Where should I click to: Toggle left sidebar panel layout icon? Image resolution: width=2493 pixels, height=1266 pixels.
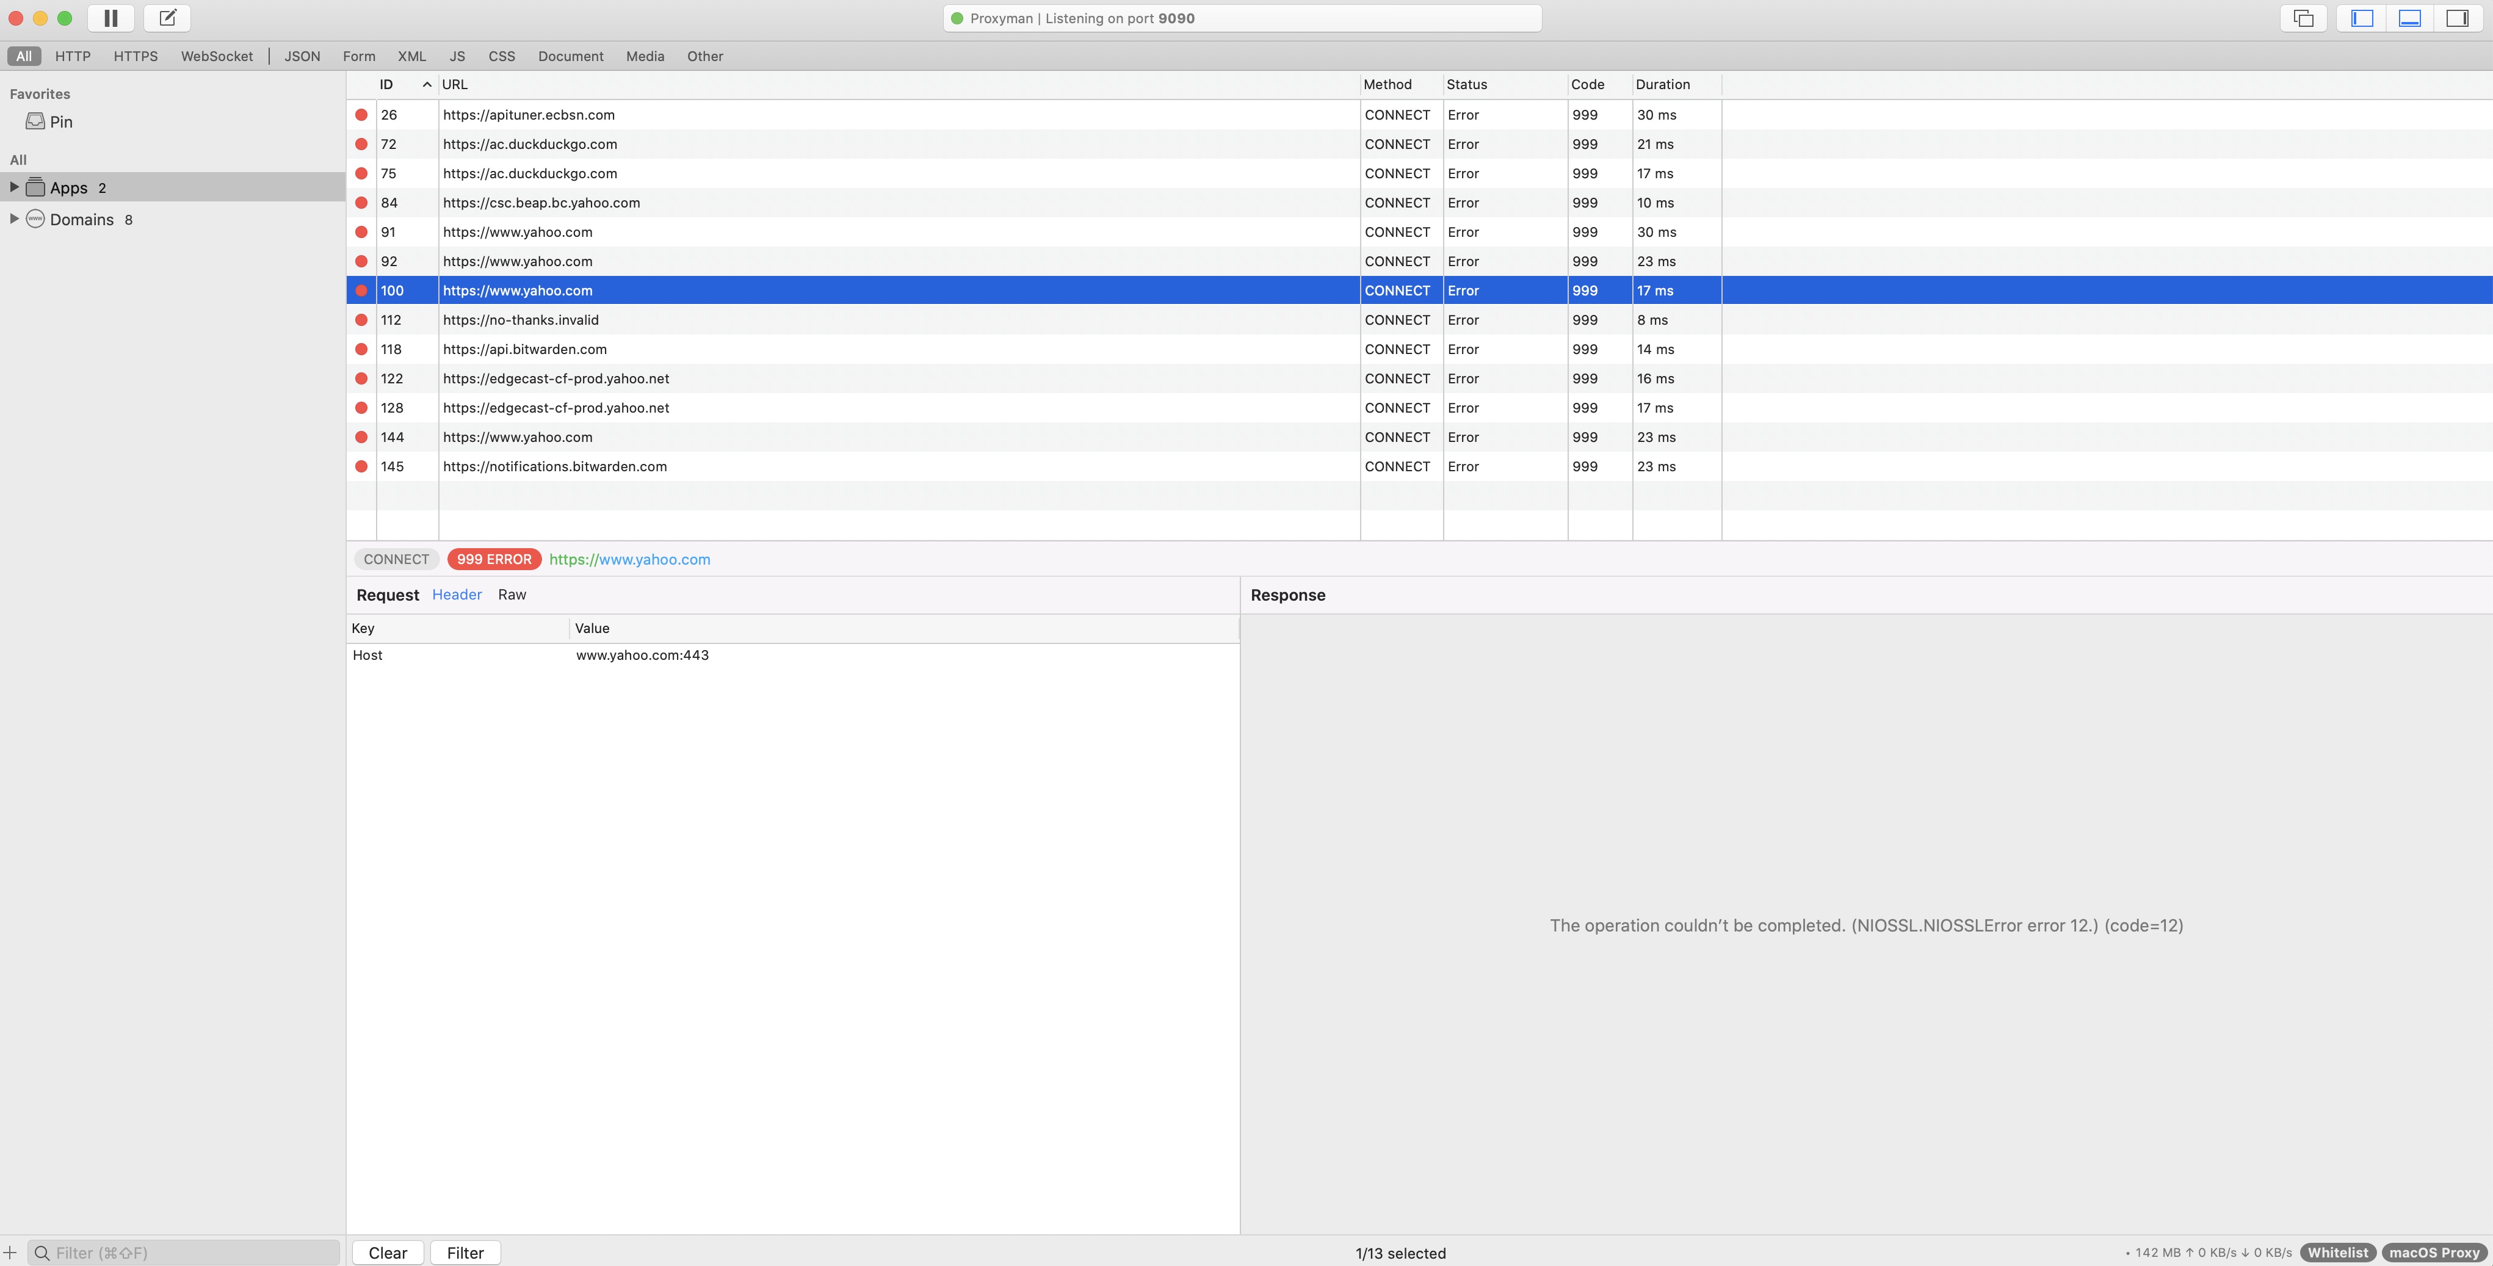[x=2362, y=18]
